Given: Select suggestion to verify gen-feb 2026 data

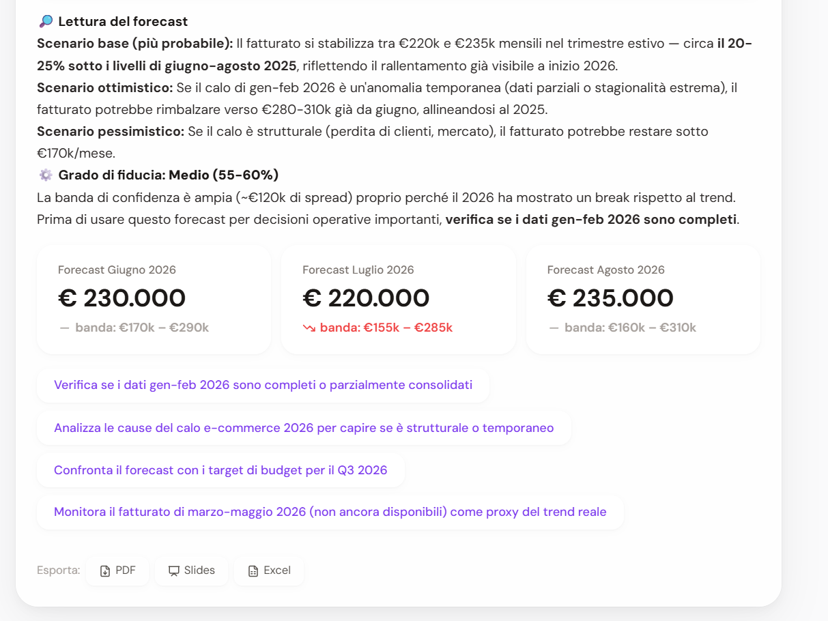Looking at the screenshot, I should (263, 385).
